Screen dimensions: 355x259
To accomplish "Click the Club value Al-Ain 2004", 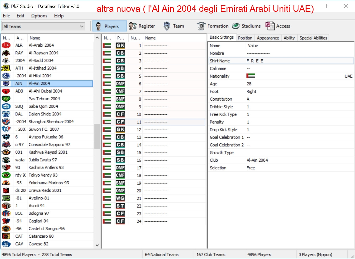I will 257,160.
